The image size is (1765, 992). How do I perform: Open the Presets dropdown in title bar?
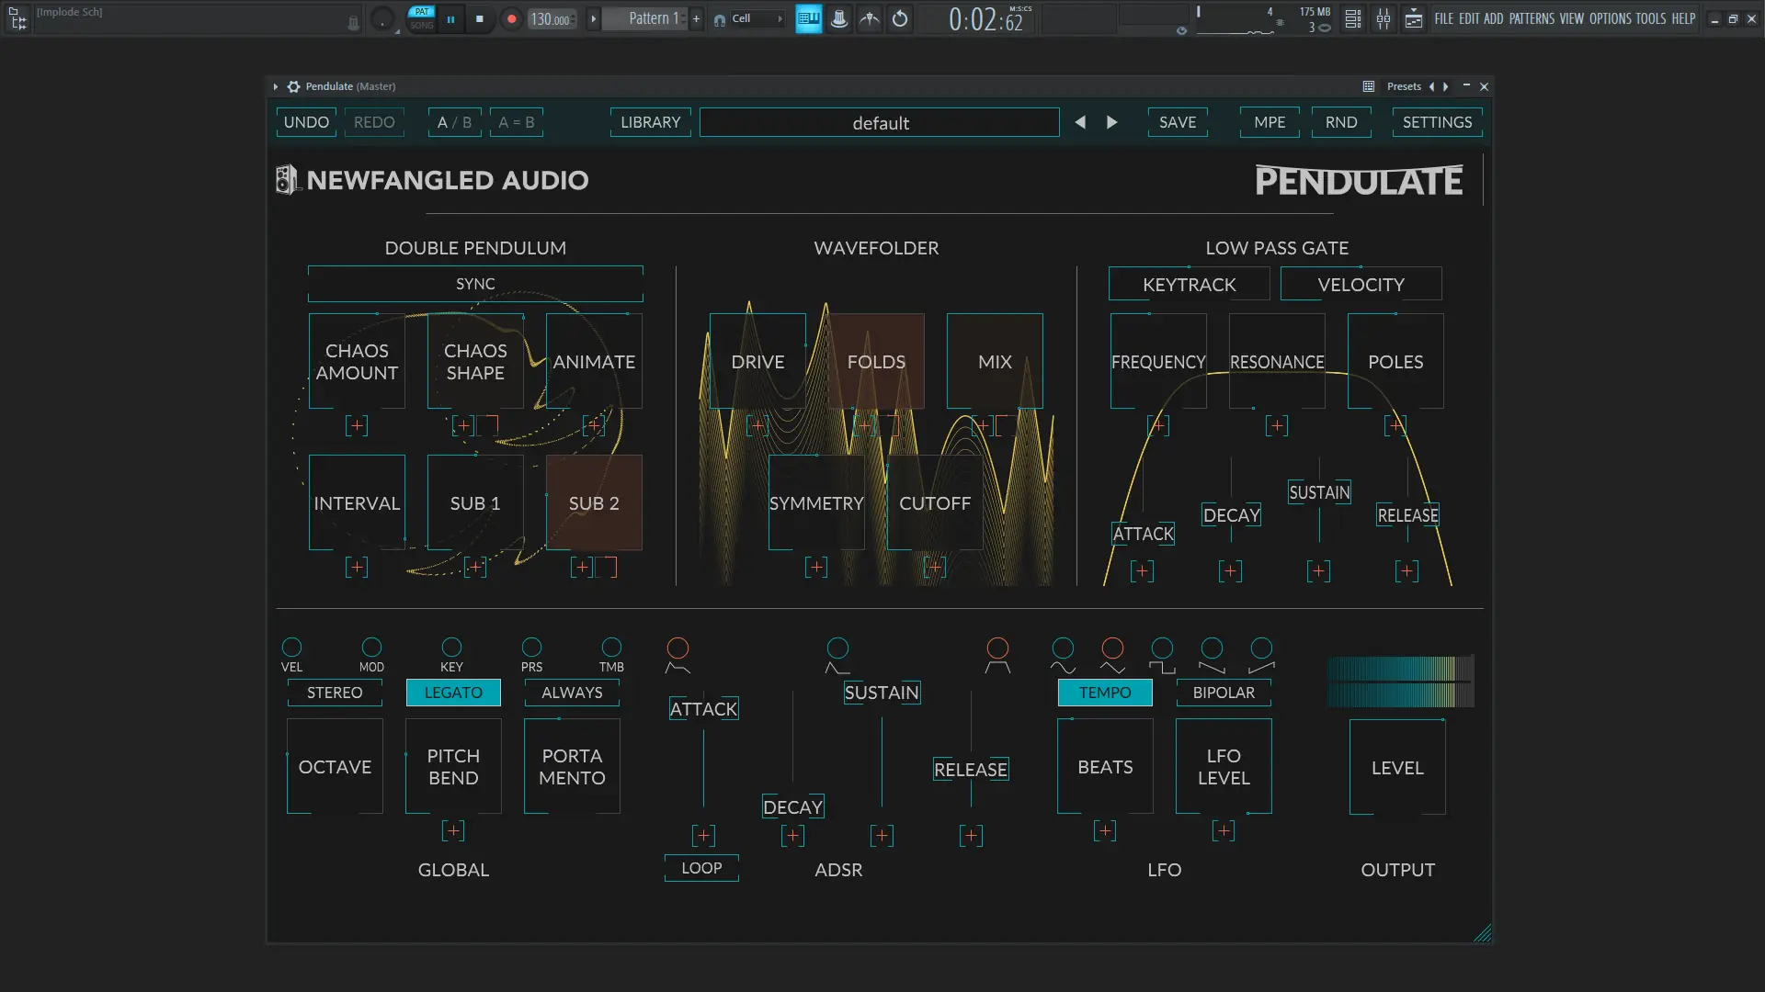click(x=1404, y=86)
